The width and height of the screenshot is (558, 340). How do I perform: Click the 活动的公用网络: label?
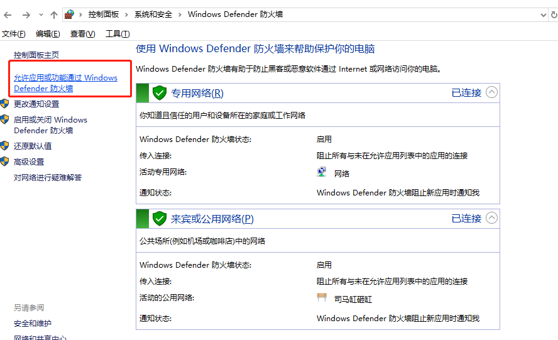[x=167, y=298]
